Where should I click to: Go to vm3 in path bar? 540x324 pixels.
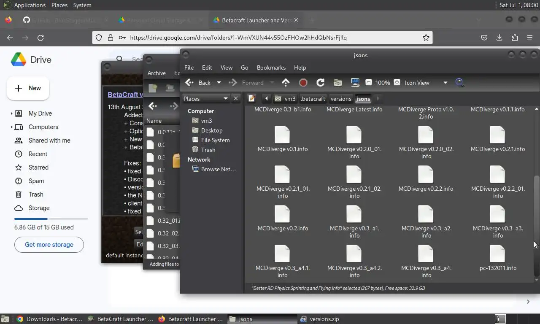[285, 99]
